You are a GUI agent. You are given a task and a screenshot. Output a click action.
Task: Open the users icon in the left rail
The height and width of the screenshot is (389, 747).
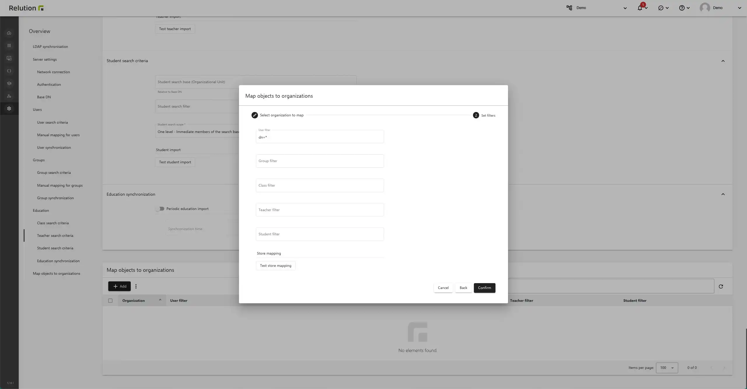9,96
